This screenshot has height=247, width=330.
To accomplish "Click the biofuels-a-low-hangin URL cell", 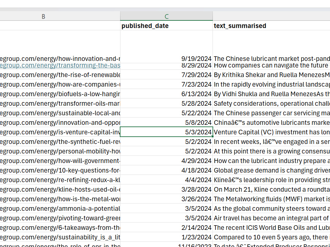I will [60, 94].
